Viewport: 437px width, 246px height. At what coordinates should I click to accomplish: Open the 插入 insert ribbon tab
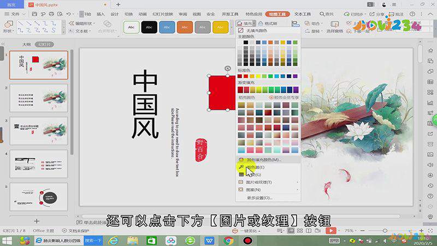point(101,14)
